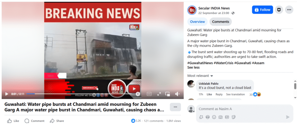
Task: Play the video with play button
Action: click(x=7, y=94)
